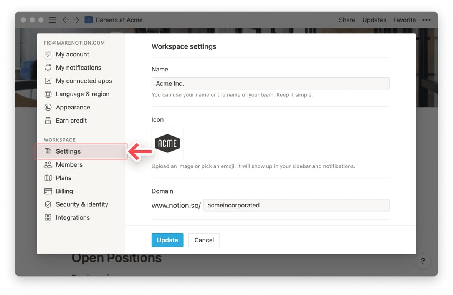Click the bell icon beside My notifications
This screenshot has height=295, width=453.
48,68
